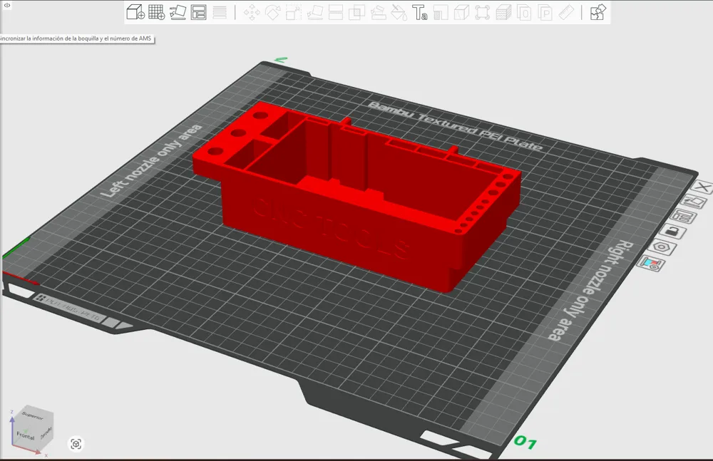The image size is (713, 461).
Task: Select the Rotate tool
Action: [272, 12]
